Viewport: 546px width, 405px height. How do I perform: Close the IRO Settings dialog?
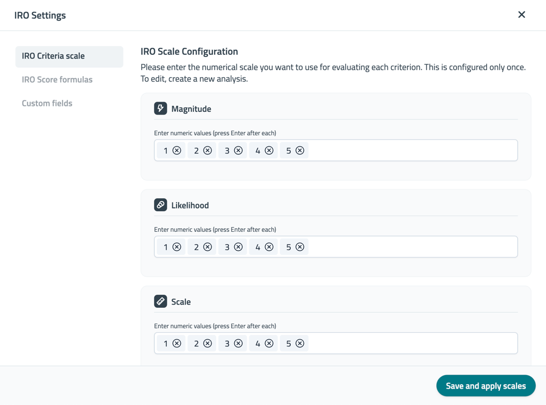click(521, 15)
